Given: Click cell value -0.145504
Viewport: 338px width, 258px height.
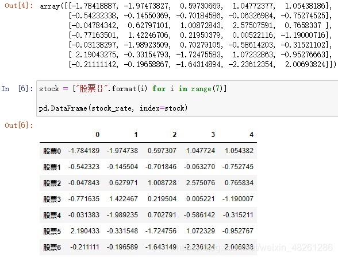Looking at the screenshot, I should [x=122, y=167].
